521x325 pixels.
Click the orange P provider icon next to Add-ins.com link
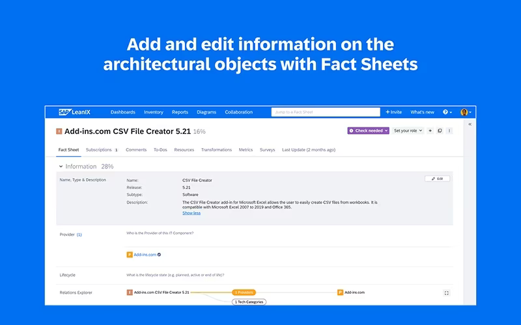pyautogui.click(x=130, y=255)
